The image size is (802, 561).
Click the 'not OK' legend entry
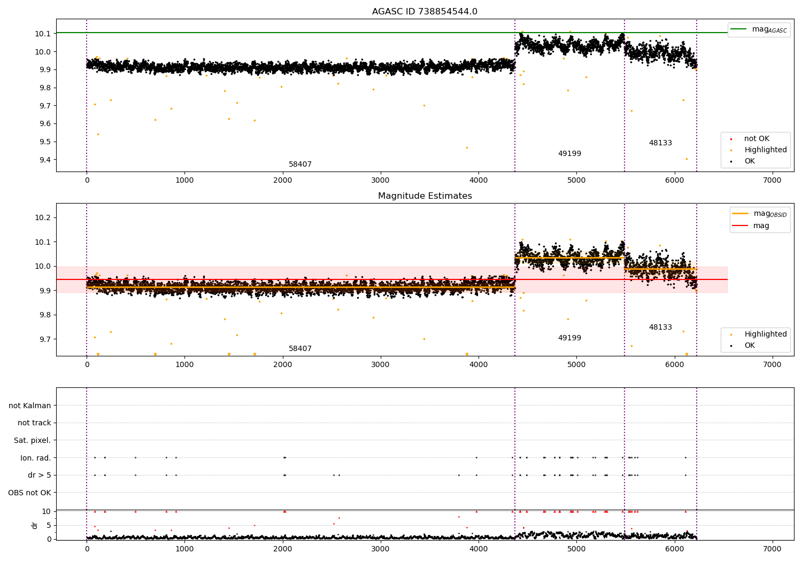point(757,138)
